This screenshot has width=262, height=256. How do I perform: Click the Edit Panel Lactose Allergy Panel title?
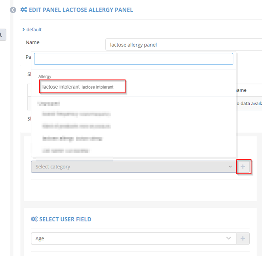click(x=81, y=10)
